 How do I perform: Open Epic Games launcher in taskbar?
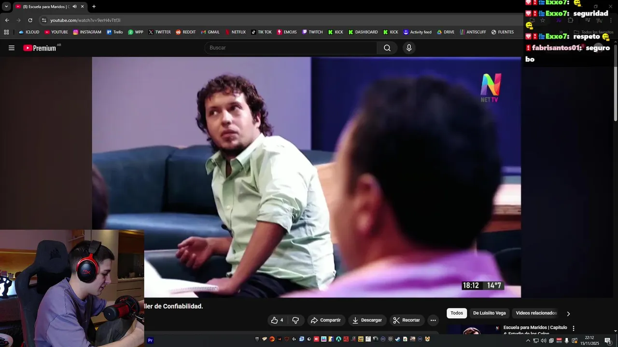[257, 339]
